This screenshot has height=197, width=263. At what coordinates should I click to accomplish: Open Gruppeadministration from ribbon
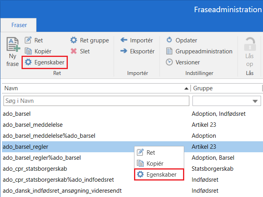pyautogui.click(x=199, y=51)
